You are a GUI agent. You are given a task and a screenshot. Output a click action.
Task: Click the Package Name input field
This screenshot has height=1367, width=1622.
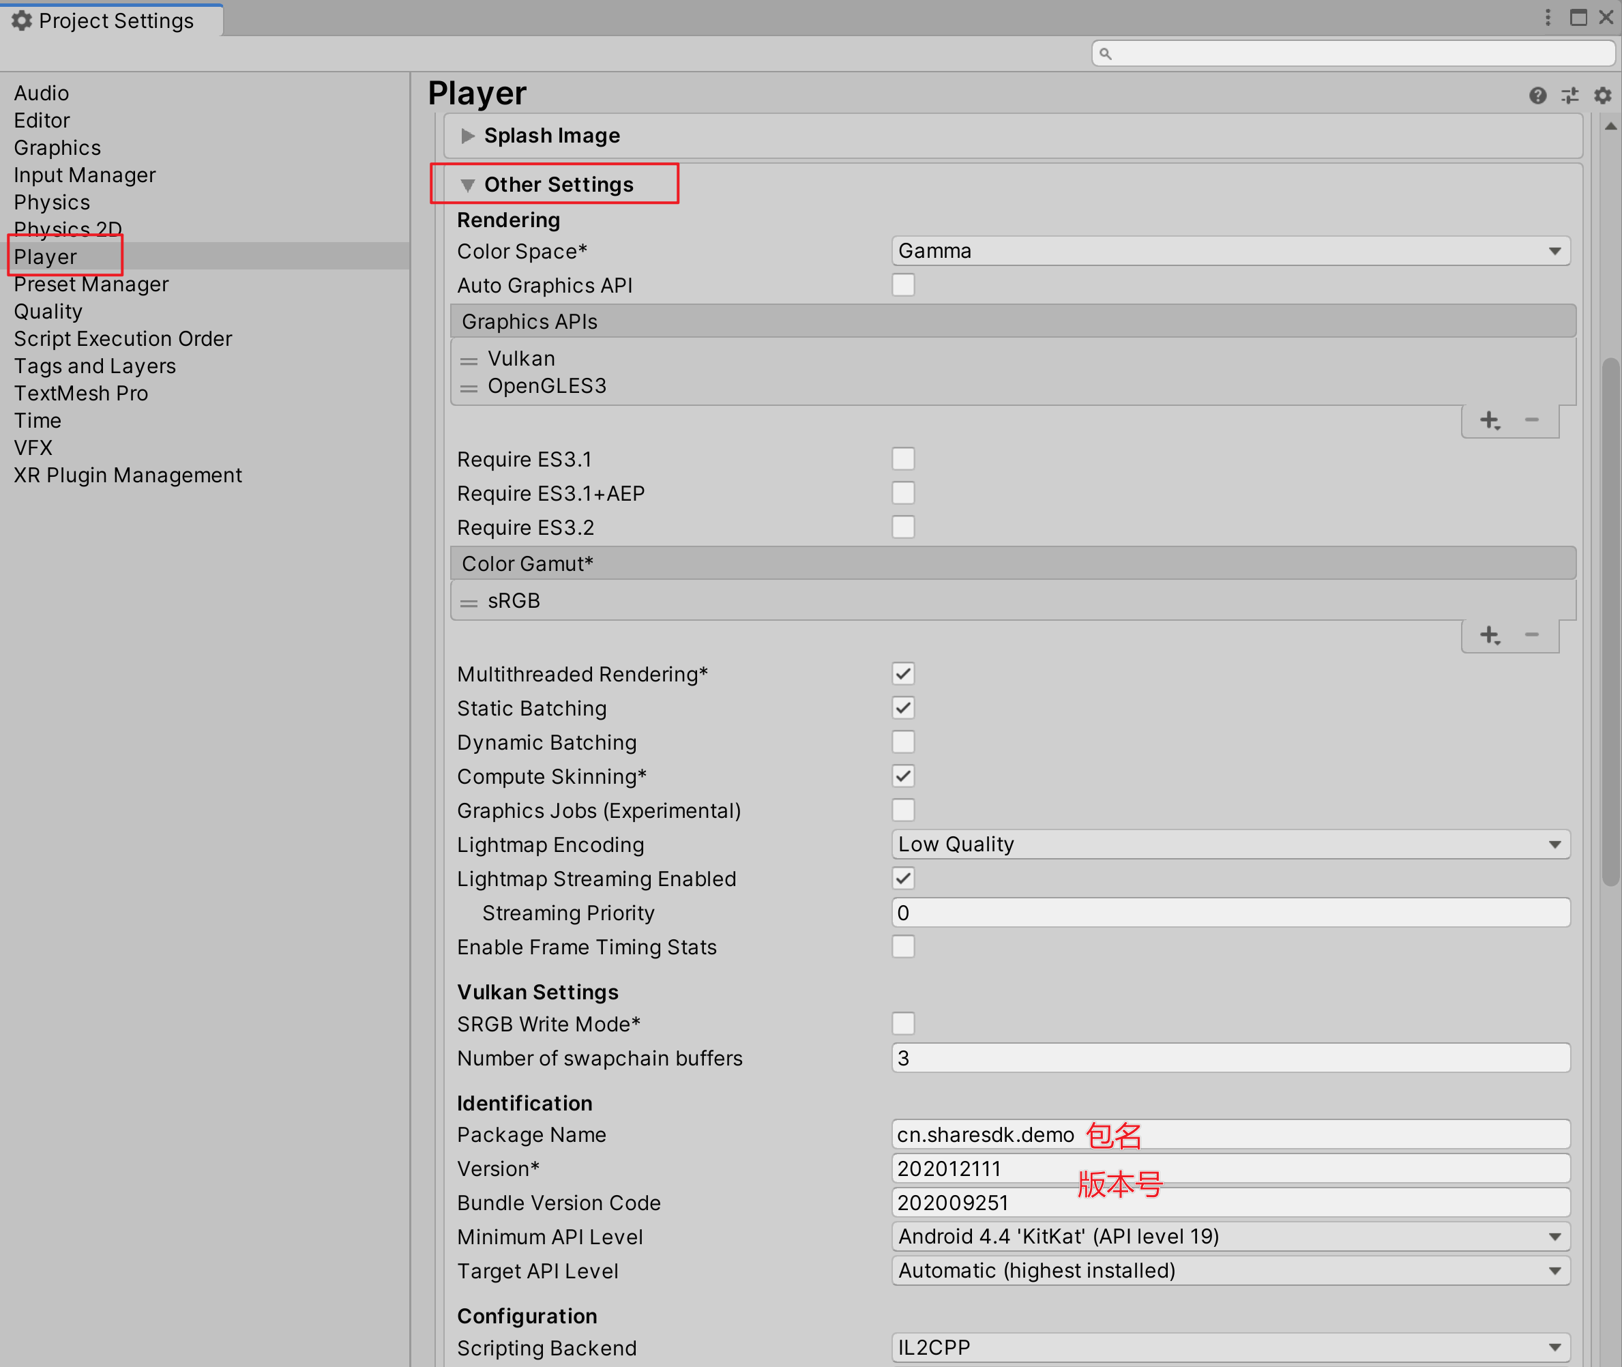(1317, 1134)
